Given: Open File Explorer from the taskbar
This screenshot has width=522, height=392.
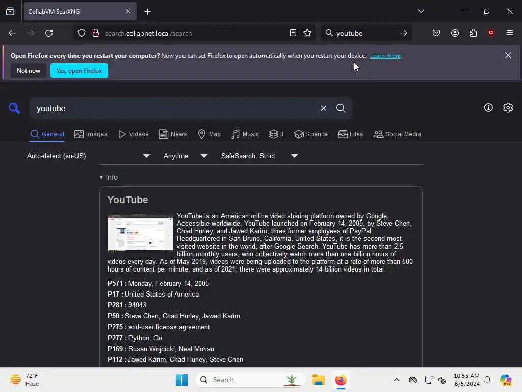Looking at the screenshot, I should click(x=318, y=380).
